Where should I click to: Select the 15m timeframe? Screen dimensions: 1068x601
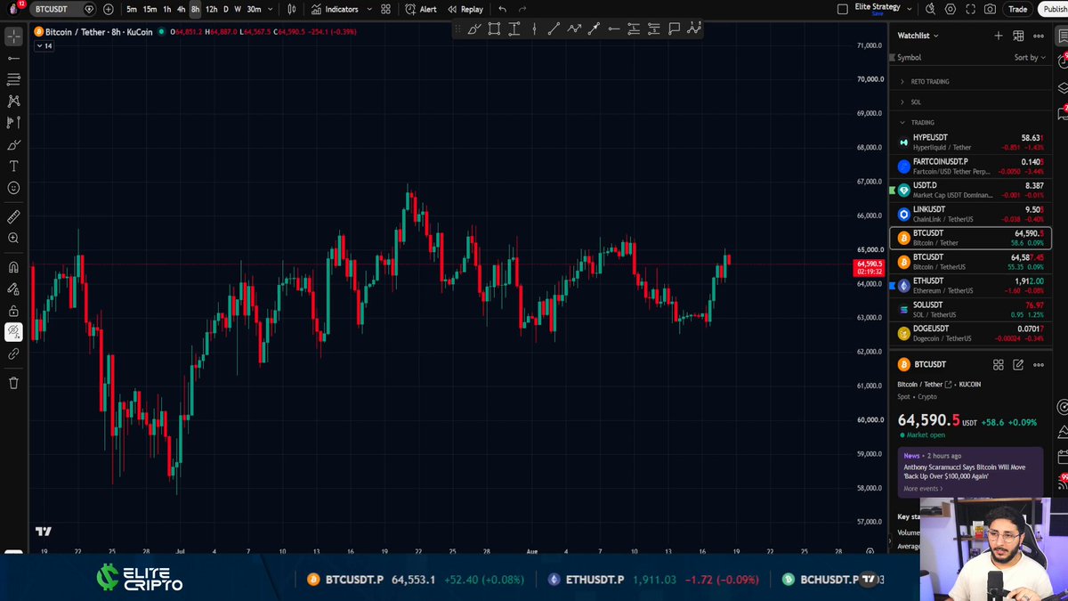click(150, 9)
